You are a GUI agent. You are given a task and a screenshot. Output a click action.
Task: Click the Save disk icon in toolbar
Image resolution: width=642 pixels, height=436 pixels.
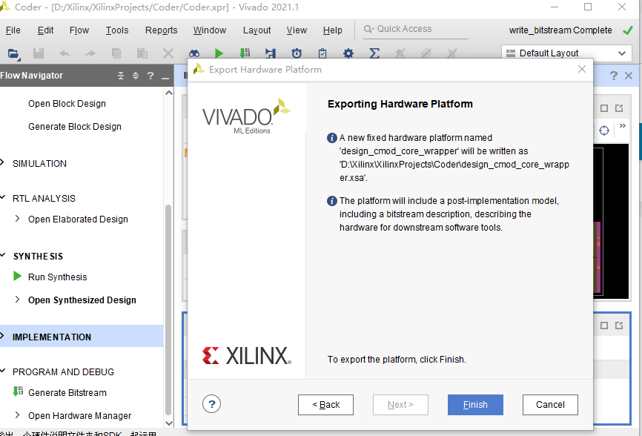click(x=39, y=53)
